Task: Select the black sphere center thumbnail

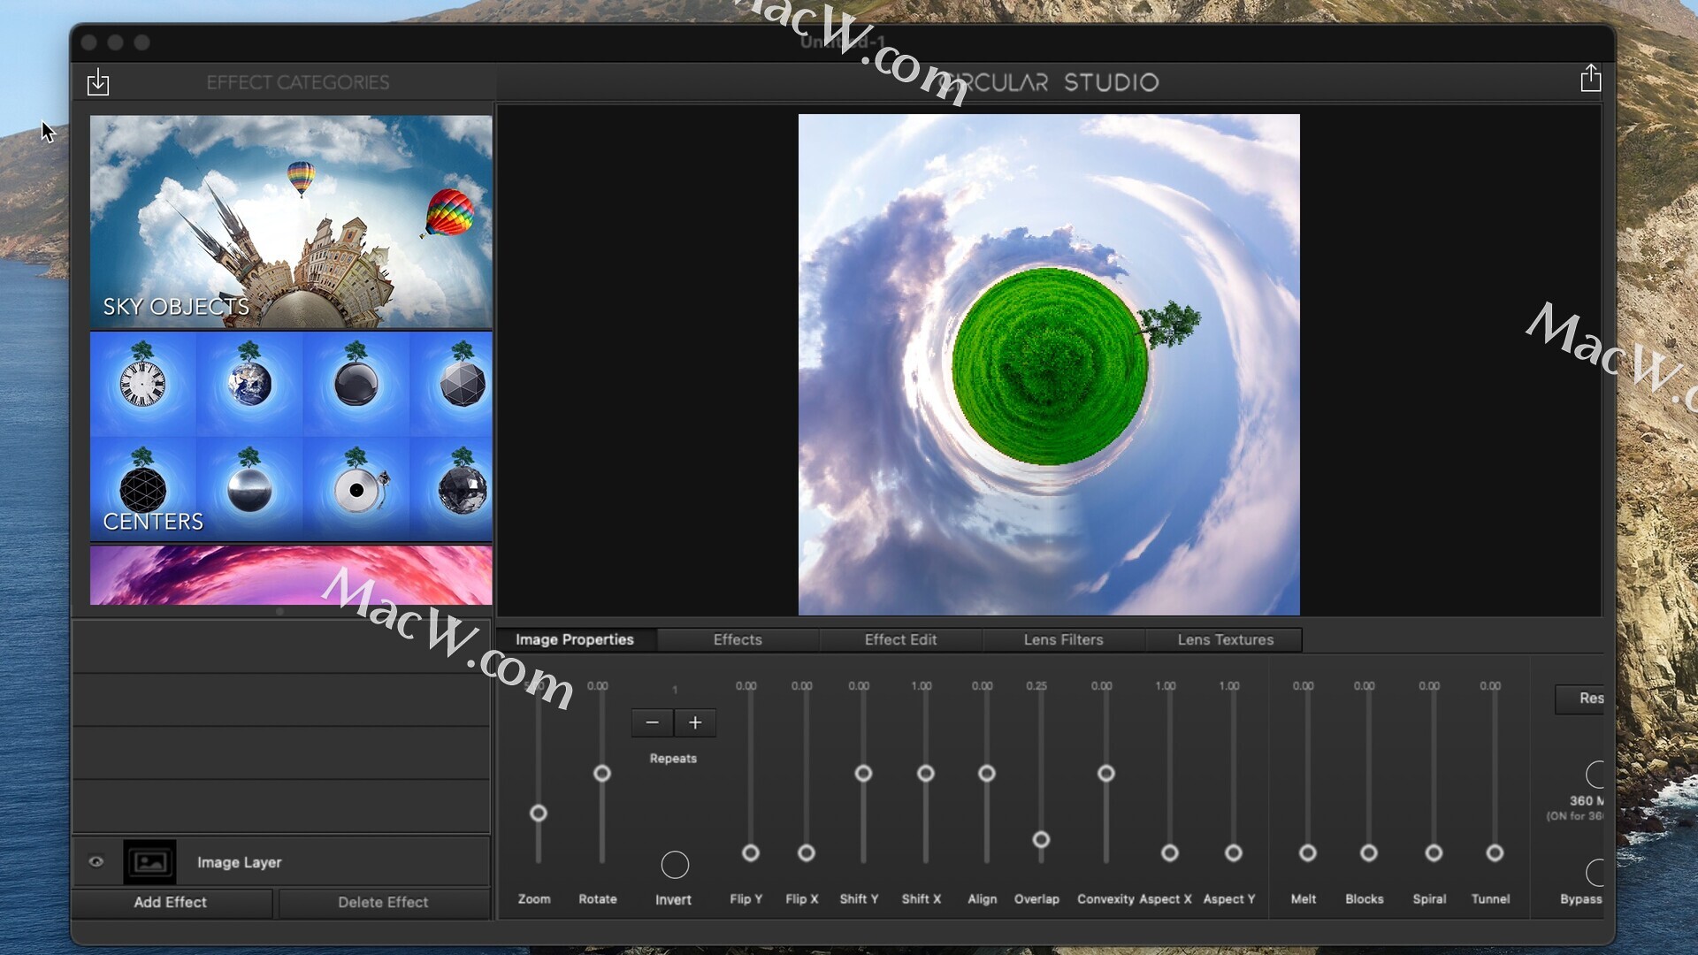Action: (356, 383)
